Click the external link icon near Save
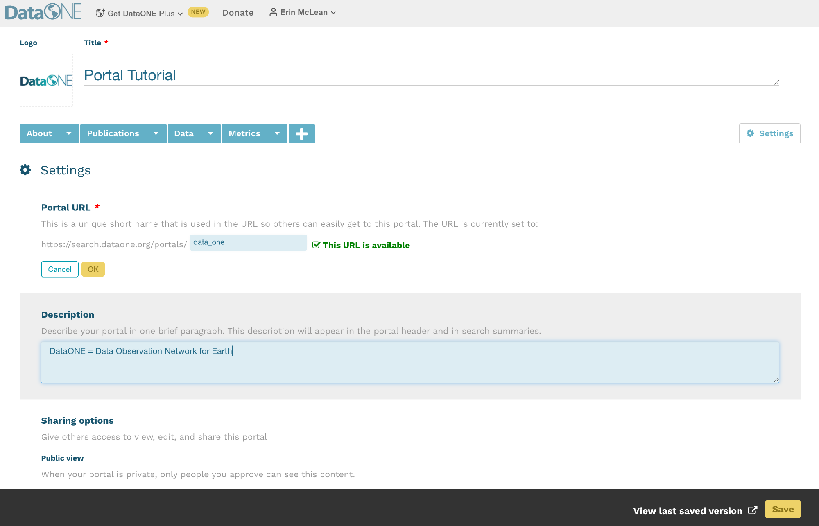Screen dimensions: 819x526 pyautogui.click(x=752, y=510)
